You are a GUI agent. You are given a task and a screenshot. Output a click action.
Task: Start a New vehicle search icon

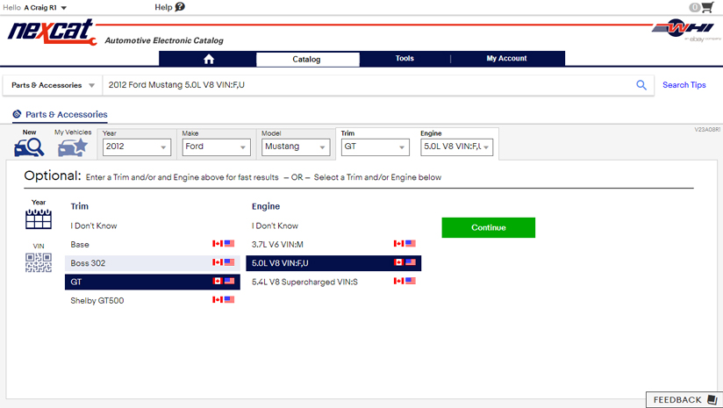29,147
